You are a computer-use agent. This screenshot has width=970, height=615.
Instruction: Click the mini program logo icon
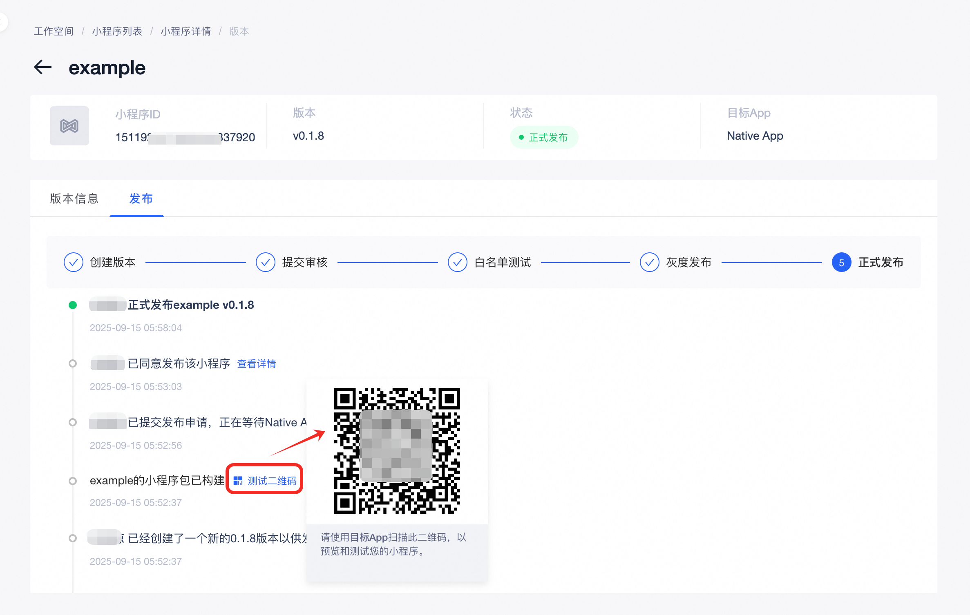click(x=69, y=126)
